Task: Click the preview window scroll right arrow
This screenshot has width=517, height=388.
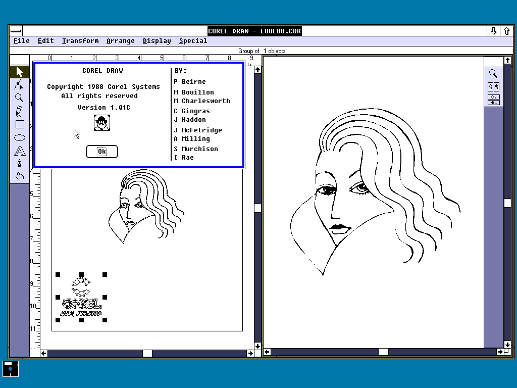Action: (500, 352)
